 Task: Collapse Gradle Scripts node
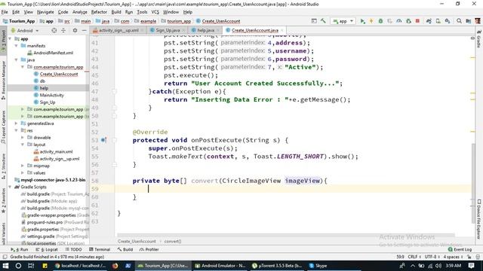click(10, 187)
